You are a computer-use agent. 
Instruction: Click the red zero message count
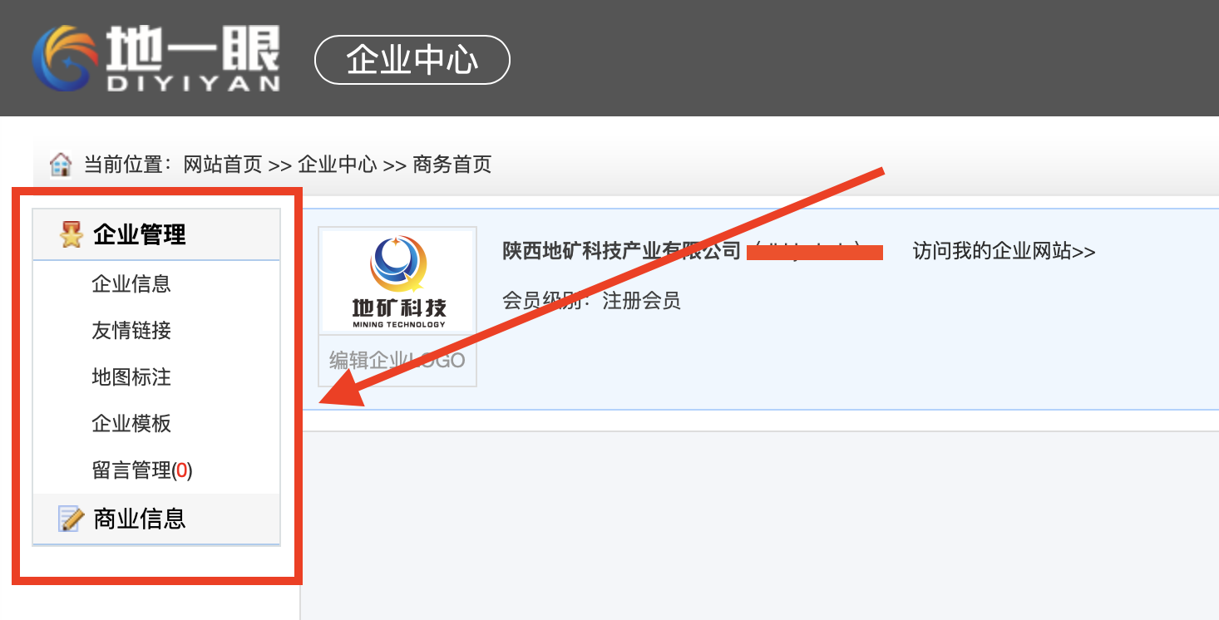tap(182, 471)
